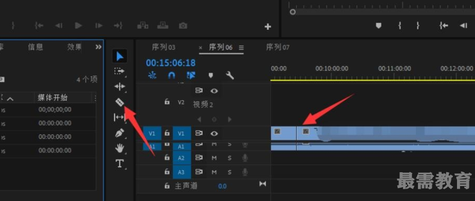The image size is (475, 201).
Task: Step back one frame in program monitor
Action: click(464, 26)
